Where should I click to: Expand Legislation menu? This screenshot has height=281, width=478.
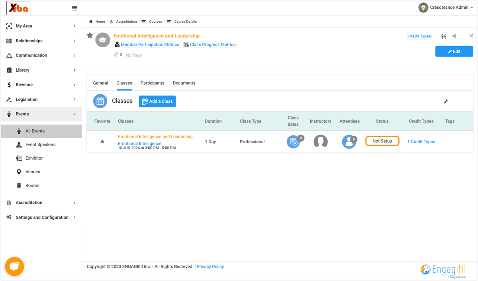(x=41, y=100)
